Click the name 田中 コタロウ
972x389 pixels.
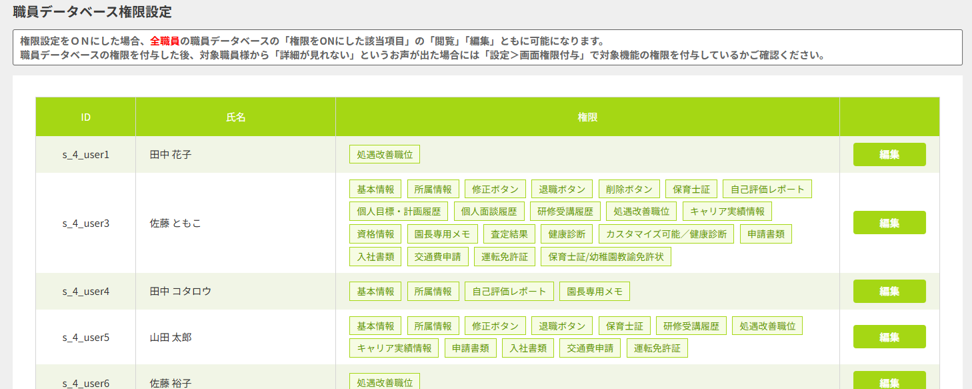tap(181, 291)
